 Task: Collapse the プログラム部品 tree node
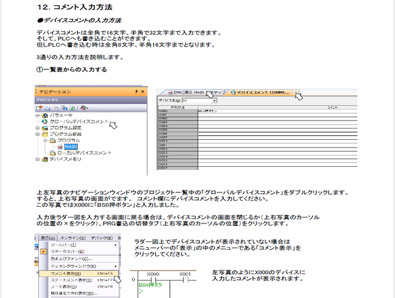tap(38, 134)
